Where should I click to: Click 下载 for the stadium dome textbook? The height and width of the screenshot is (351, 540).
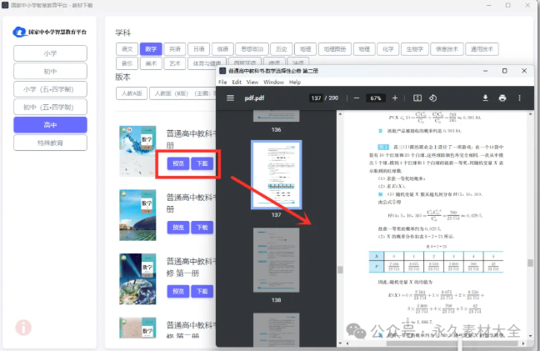point(202,228)
